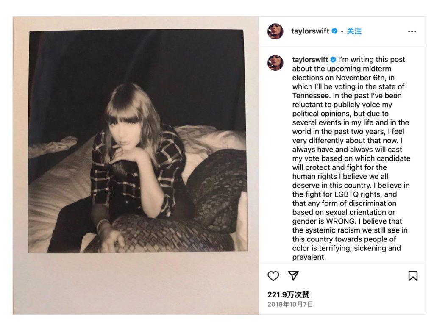The image size is (434, 322).
Task: Open the black-and-white polaroid post photo
Action: [x=137, y=141]
